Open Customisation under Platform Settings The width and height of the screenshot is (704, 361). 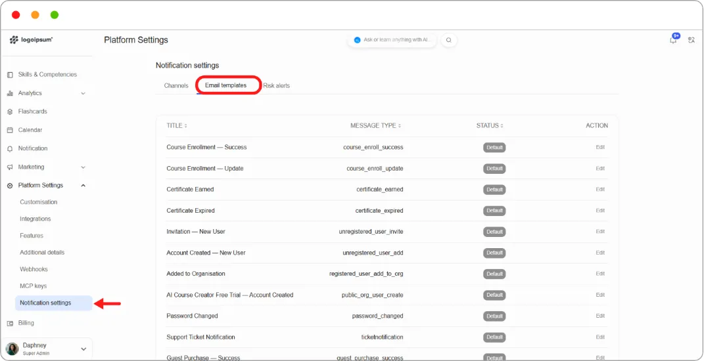point(39,202)
